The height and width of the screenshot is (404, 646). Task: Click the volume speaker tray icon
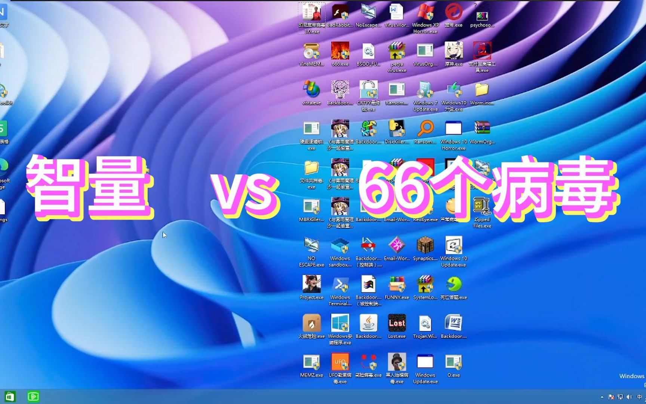pyautogui.click(x=629, y=397)
